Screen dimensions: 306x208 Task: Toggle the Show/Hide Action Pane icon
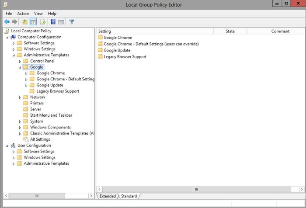(61, 22)
